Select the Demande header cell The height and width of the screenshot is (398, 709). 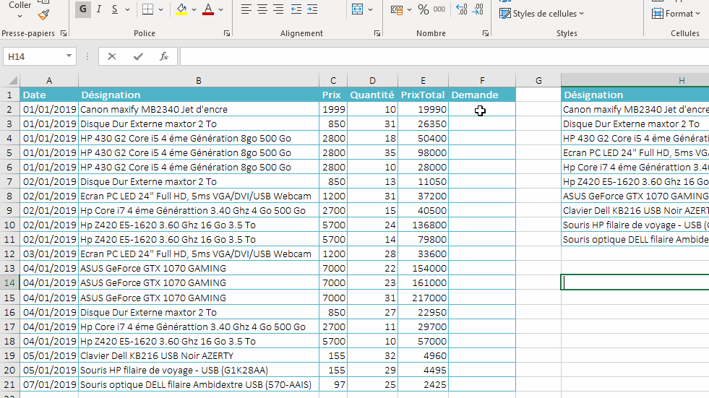(482, 95)
